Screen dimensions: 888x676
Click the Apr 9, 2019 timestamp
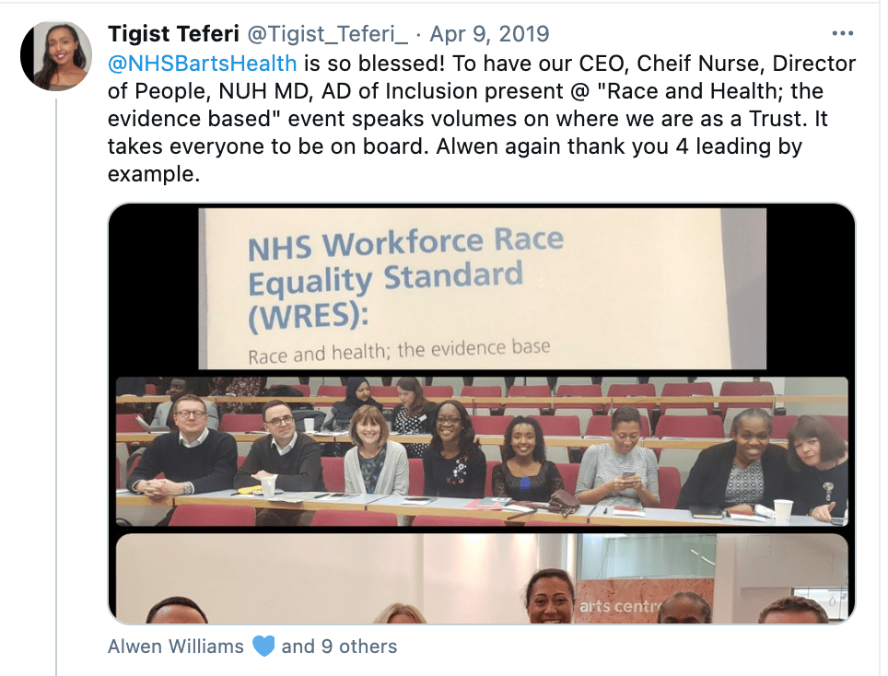[489, 34]
